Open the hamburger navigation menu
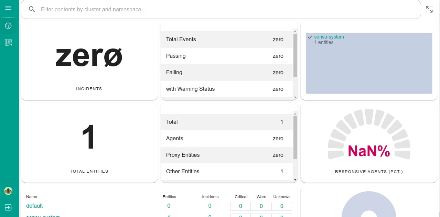 point(8,8)
